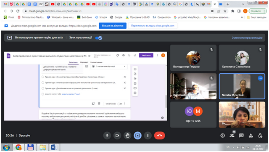Click the purple send button in the form

146,55
